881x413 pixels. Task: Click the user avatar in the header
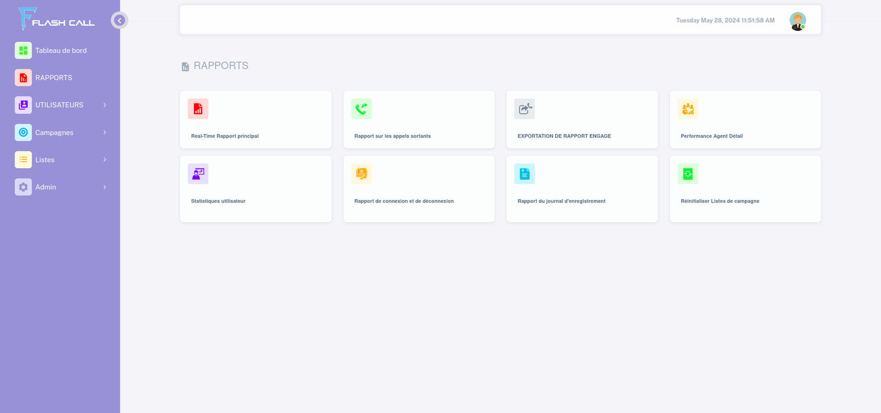coord(797,21)
